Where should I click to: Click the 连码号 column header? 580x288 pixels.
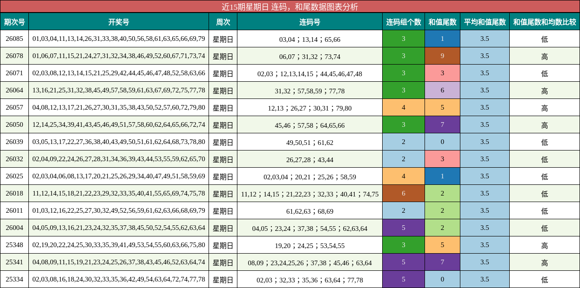point(310,22)
